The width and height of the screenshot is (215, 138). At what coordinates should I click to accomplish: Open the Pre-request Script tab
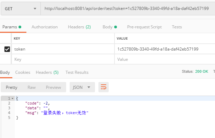[144, 27]
